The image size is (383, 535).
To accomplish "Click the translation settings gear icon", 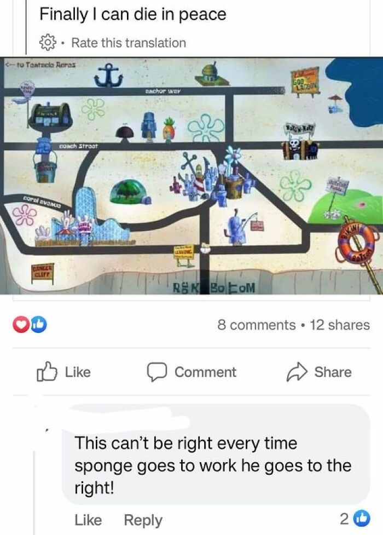I will pyautogui.click(x=48, y=43).
